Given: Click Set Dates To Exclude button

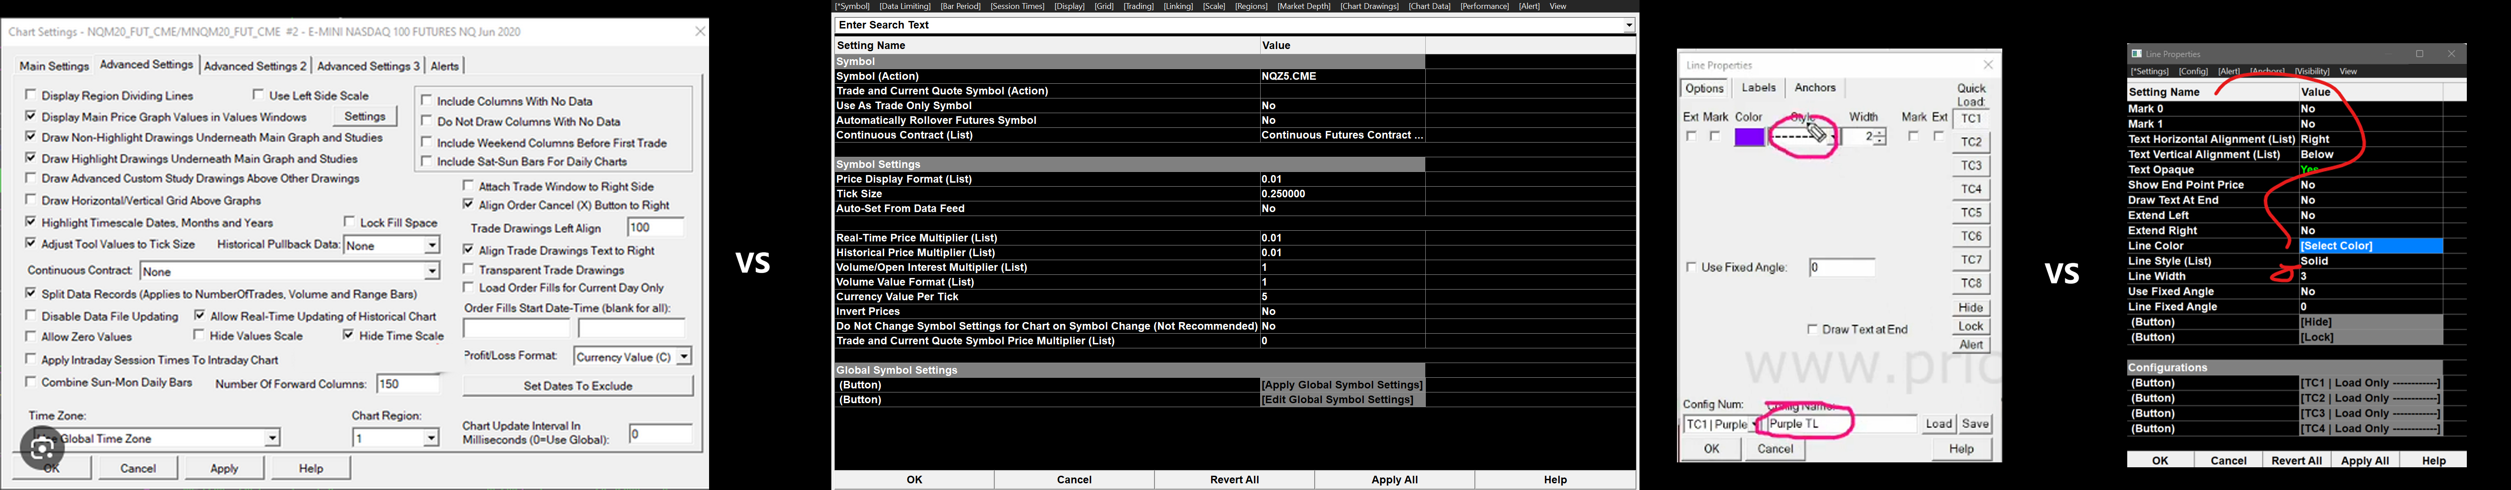Looking at the screenshot, I should pyautogui.click(x=577, y=386).
